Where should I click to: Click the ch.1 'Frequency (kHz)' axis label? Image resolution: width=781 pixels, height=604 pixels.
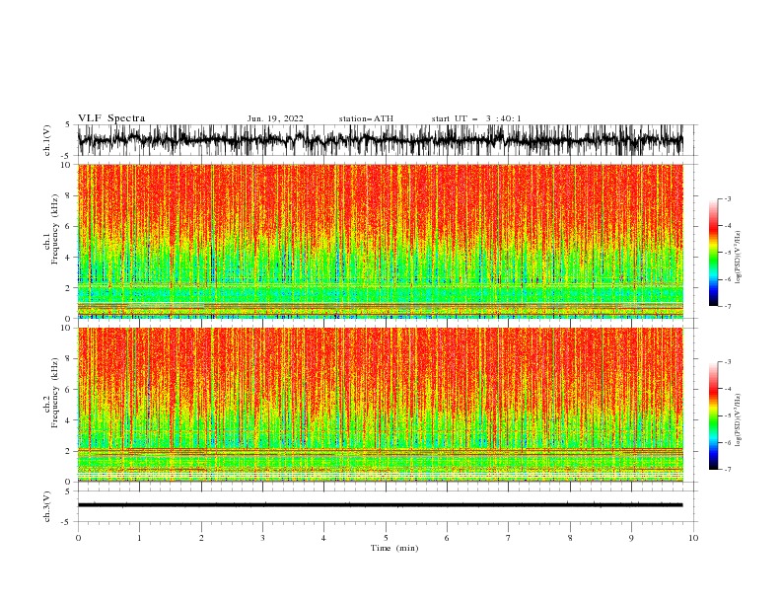pyautogui.click(x=54, y=229)
